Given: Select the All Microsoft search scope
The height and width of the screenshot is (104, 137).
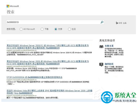Looking at the screenshot, I should click(x=21, y=29).
